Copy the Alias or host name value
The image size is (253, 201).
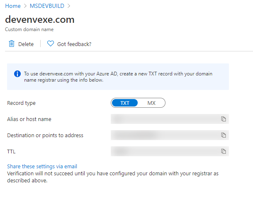pos(223,119)
